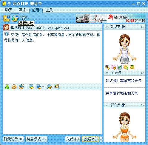Click the contact name 起点科技(283221092)

[x=27, y=28]
